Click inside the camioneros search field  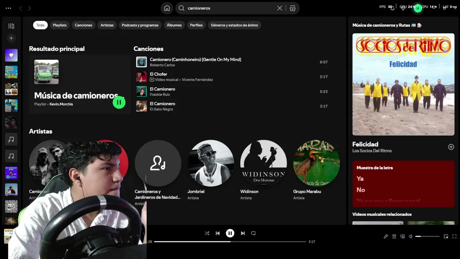point(230,8)
